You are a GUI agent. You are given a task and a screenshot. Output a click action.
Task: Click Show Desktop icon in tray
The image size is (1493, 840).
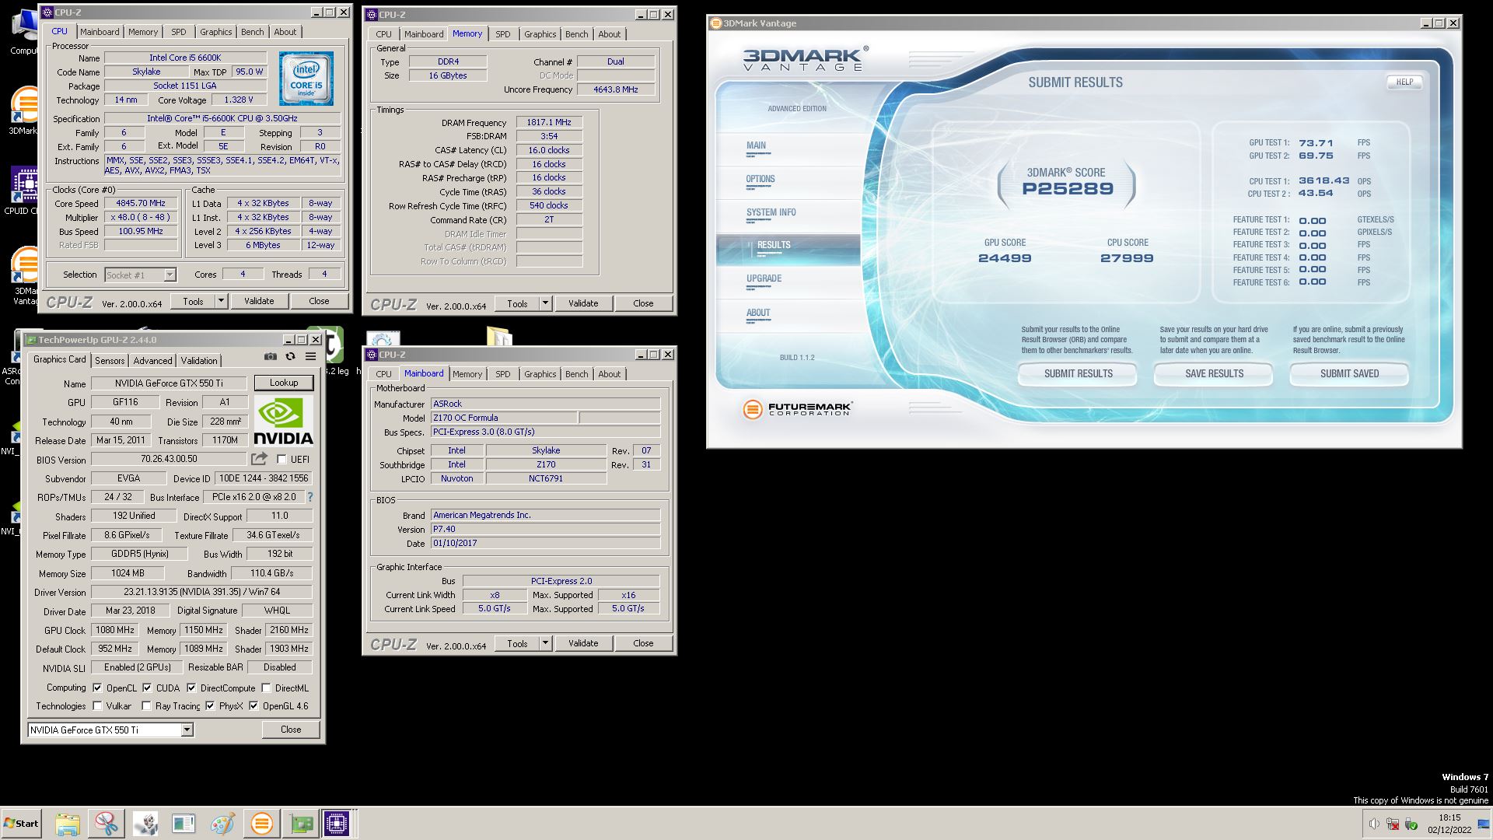1484,824
